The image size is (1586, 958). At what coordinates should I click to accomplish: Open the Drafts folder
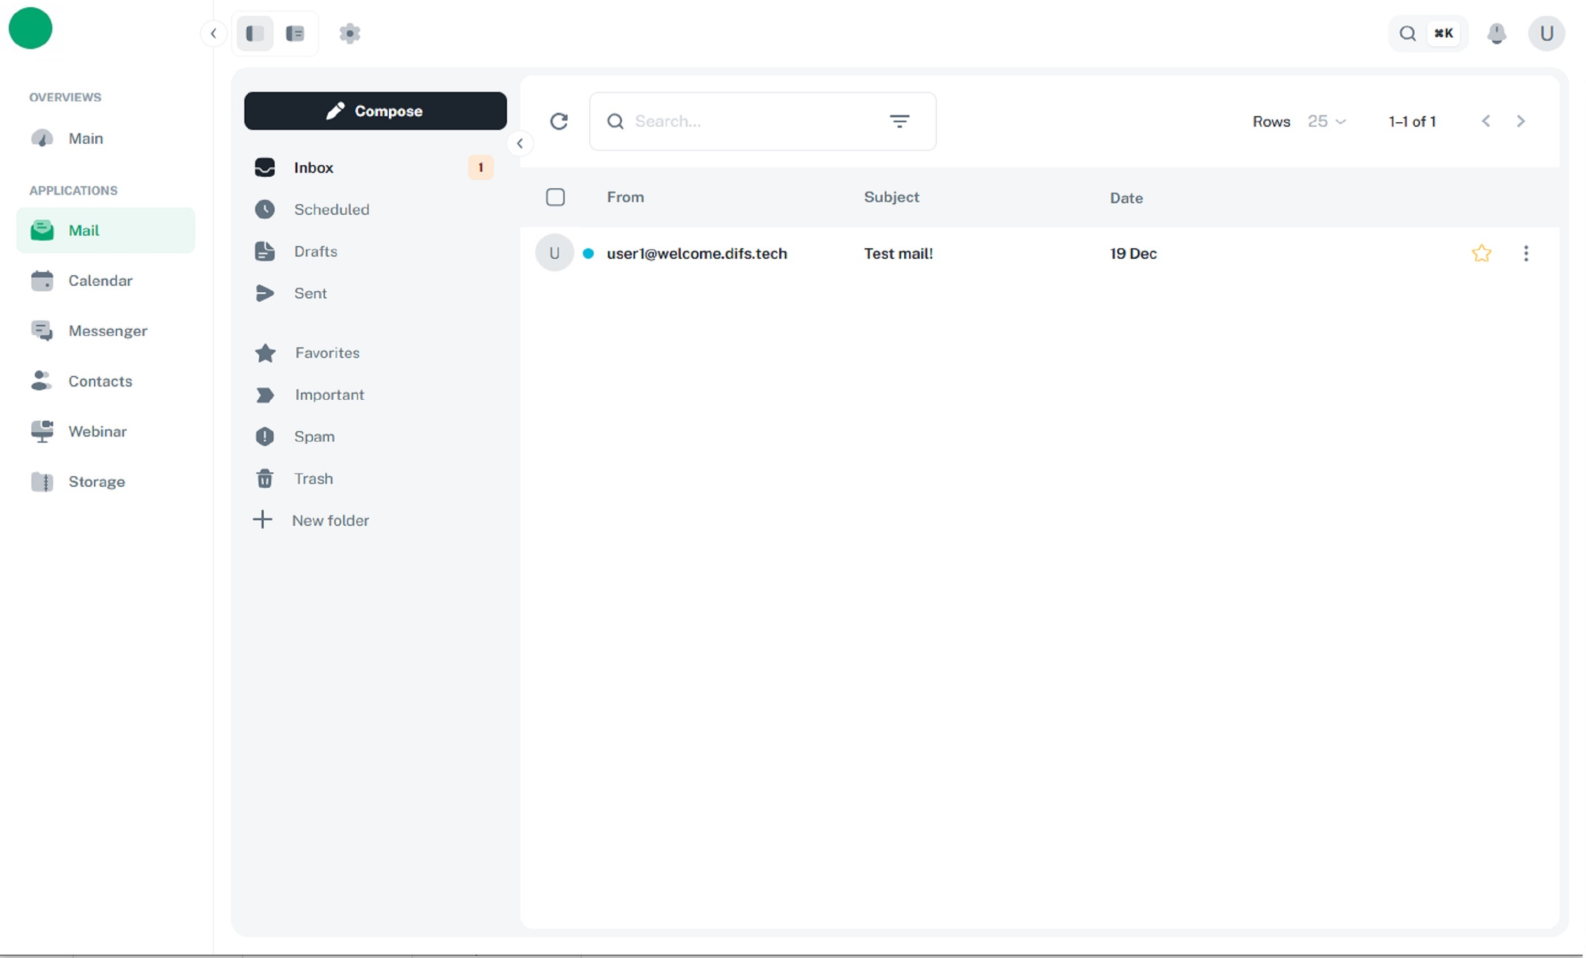click(374, 251)
